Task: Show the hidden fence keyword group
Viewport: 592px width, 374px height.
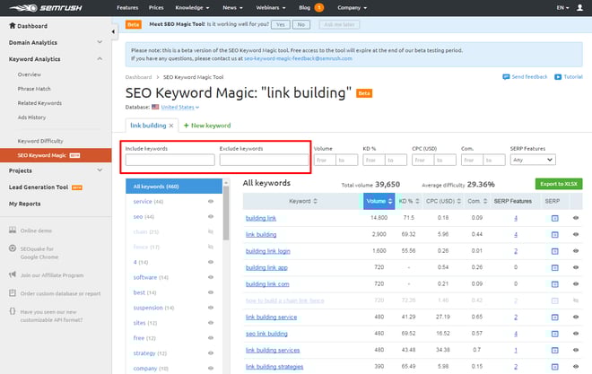Action: click(x=211, y=247)
